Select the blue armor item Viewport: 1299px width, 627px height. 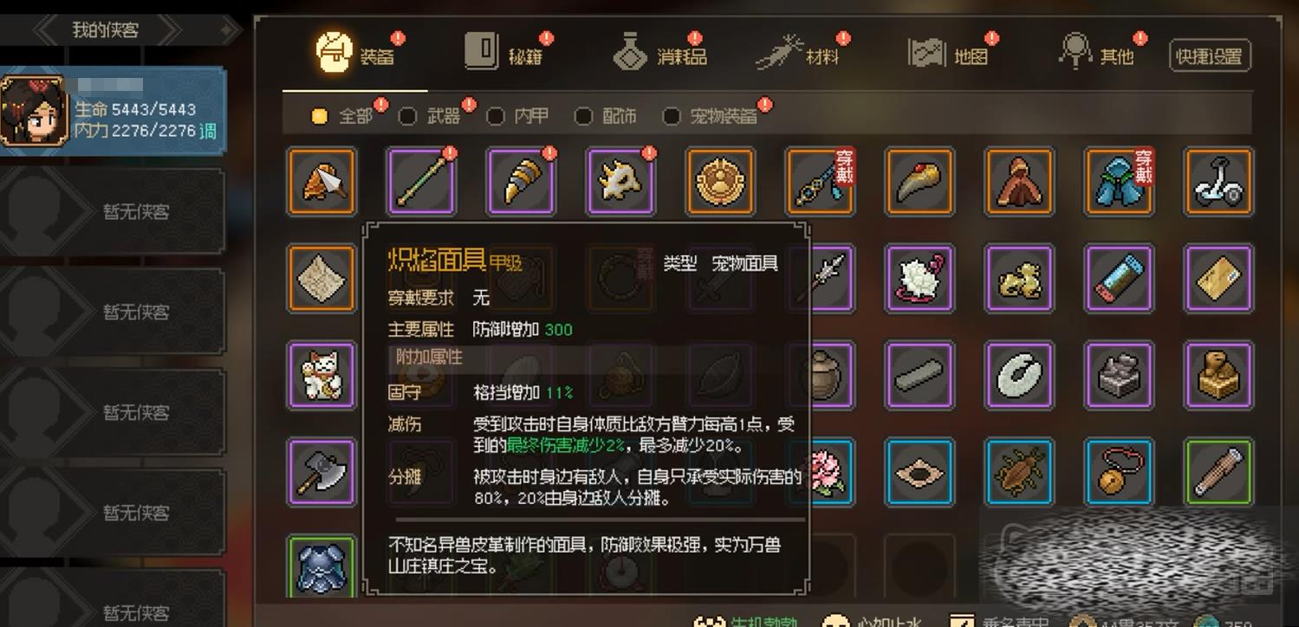[x=322, y=567]
